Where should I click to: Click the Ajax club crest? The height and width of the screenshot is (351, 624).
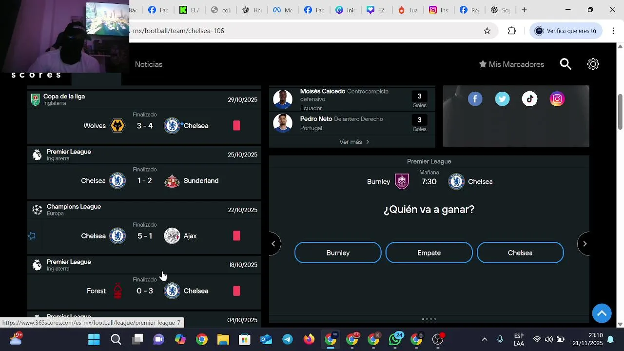point(172,236)
